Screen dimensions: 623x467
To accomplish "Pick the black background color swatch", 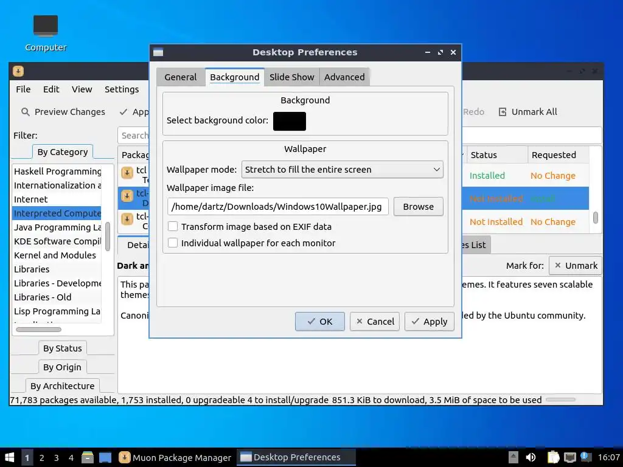I will coord(289,121).
